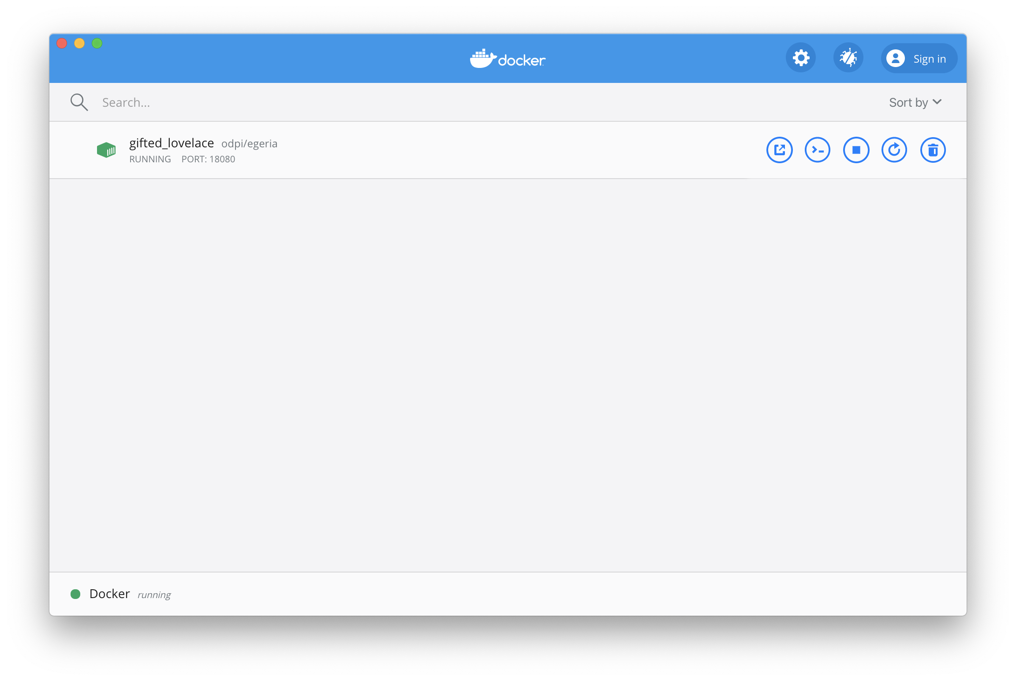Click the green container cube icon
The width and height of the screenshot is (1016, 681).
[106, 150]
